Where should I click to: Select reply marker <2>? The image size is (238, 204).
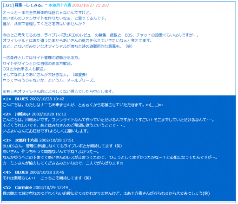tap(7, 114)
